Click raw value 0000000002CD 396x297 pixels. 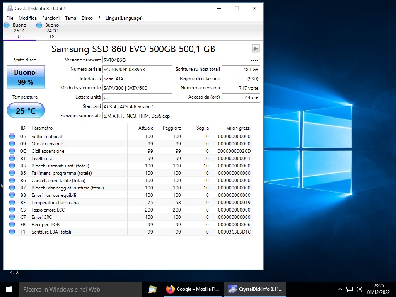(234, 151)
